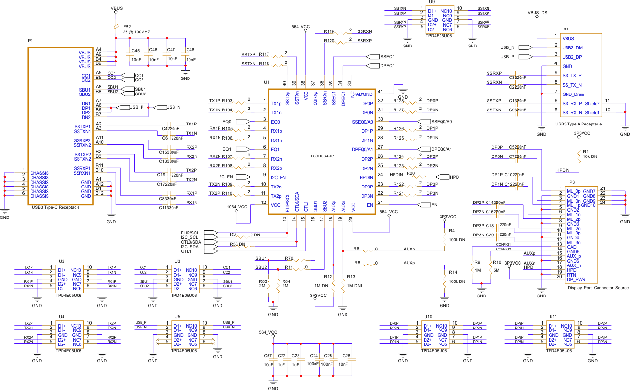Viewport: 630px width, 390px height.
Task: Click the VBUS_DS power net label
Action: pyautogui.click(x=537, y=13)
